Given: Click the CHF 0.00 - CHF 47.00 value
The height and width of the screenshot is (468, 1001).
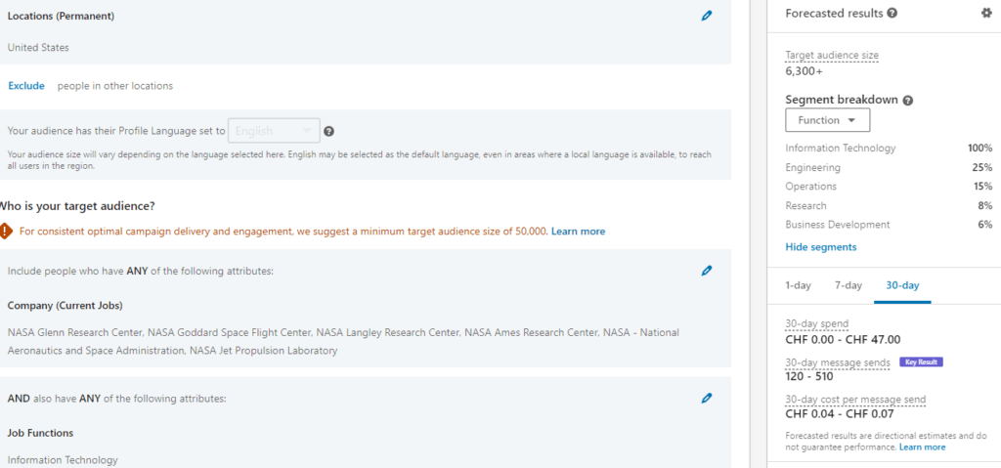Looking at the screenshot, I should (843, 339).
